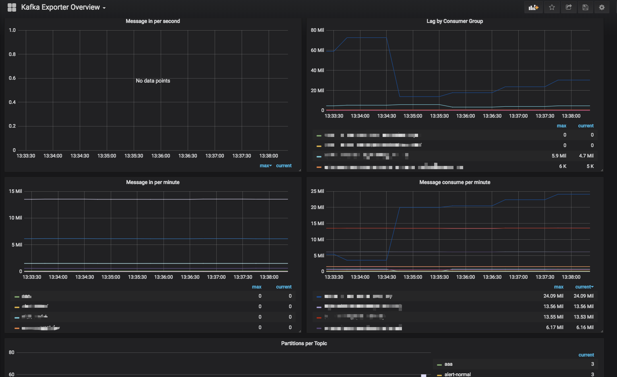Star this dashboard as favorite

tap(552, 7)
